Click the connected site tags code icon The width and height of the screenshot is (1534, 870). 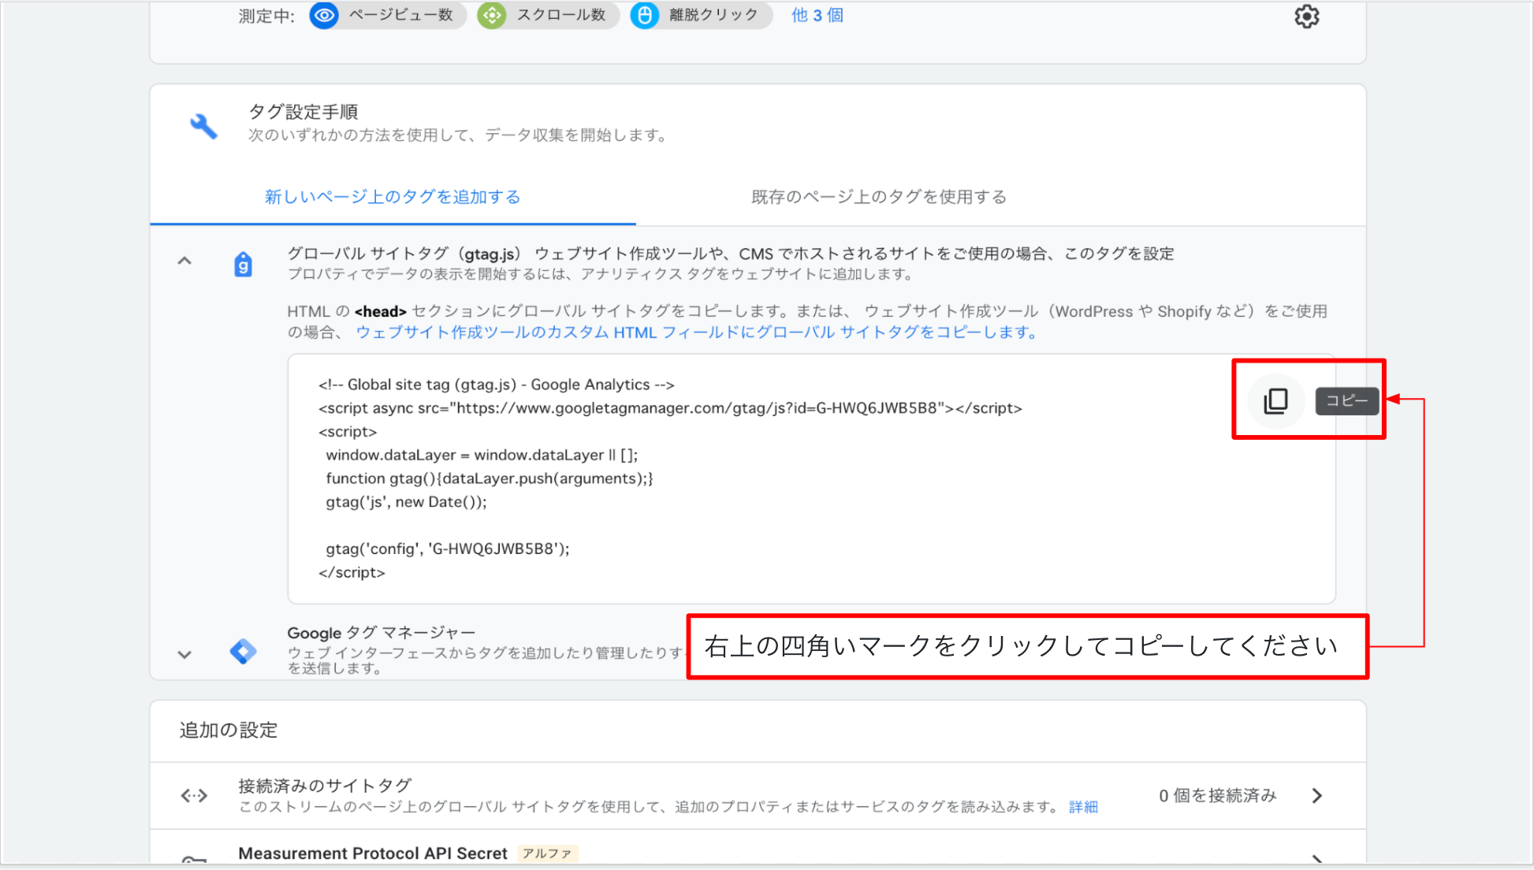[194, 795]
